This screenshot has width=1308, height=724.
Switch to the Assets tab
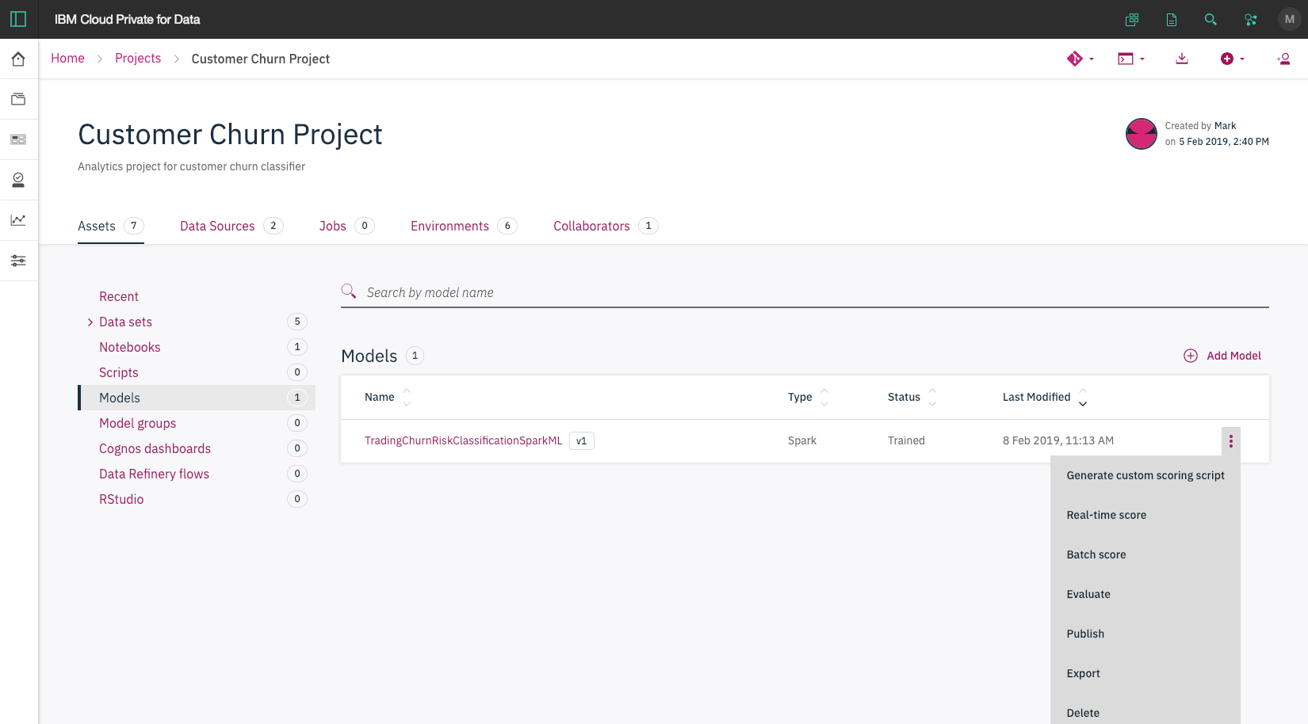coord(111,226)
